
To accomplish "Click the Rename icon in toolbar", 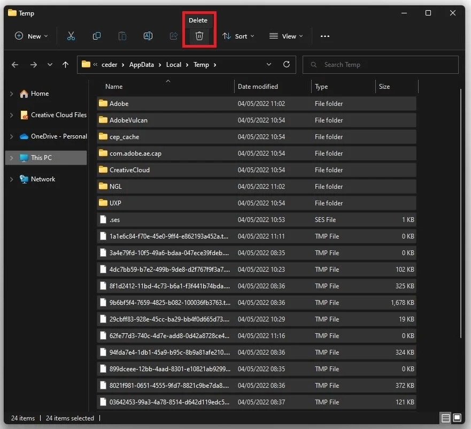I will (148, 36).
